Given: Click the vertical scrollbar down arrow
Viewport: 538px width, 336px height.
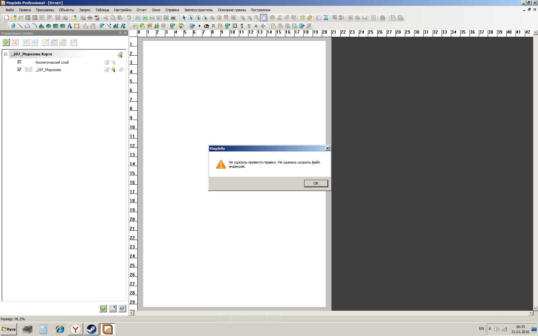Looking at the screenshot, I should pyautogui.click(x=535, y=308).
